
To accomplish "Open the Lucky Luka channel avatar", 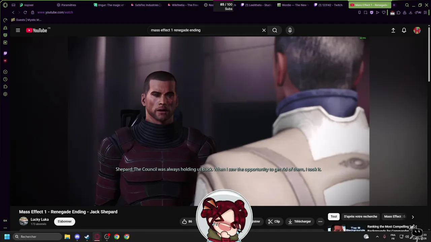I will click(x=24, y=221).
